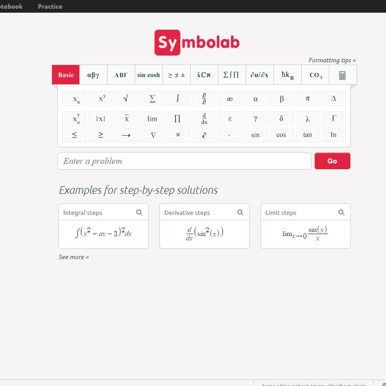Open the sin cosh functions tab

149,75
